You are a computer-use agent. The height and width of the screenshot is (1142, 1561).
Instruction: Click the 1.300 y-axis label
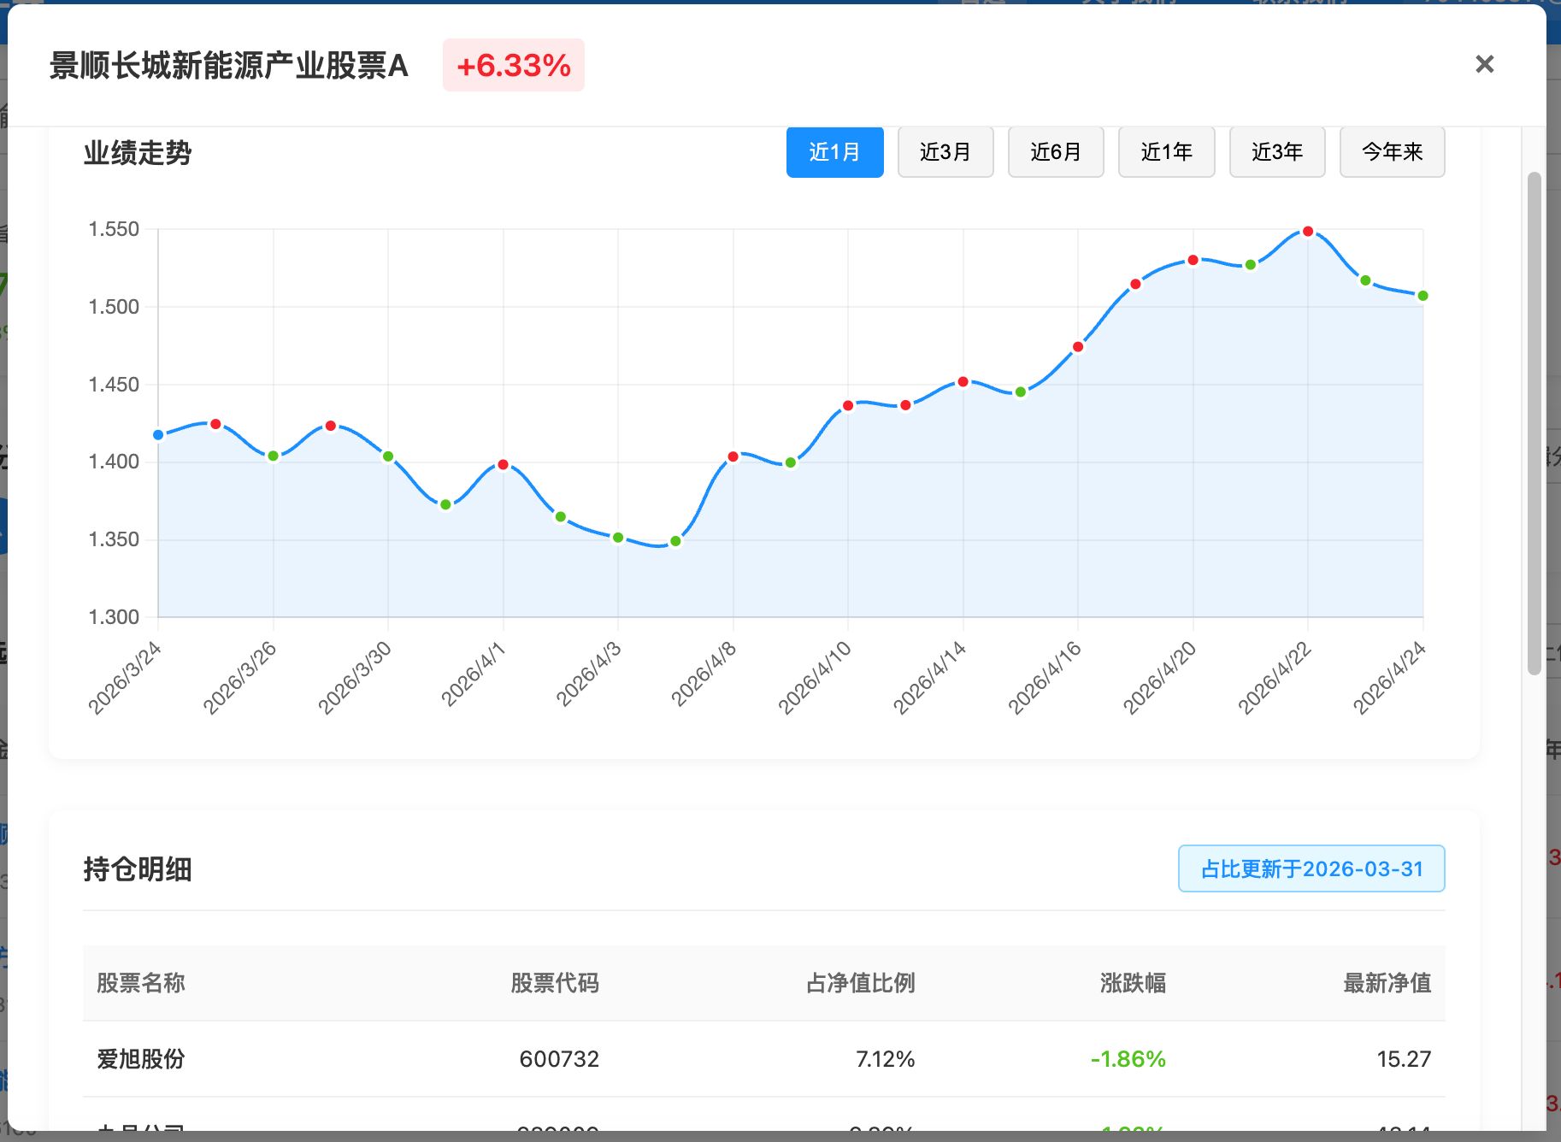pos(114,617)
